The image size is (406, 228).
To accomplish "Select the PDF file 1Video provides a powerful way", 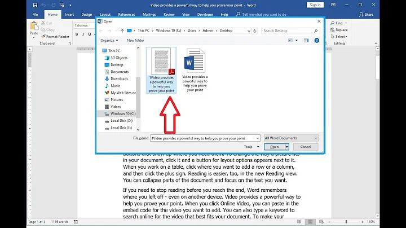I will (x=161, y=70).
